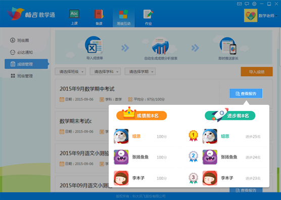This screenshot has height=200, width=281.
Task: Expand the 请选择学期 dropdown
Action: pyautogui.click(x=140, y=71)
